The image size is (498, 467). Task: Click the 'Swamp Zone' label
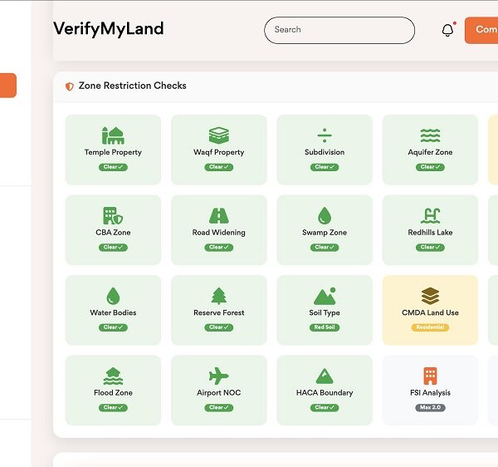[325, 233]
